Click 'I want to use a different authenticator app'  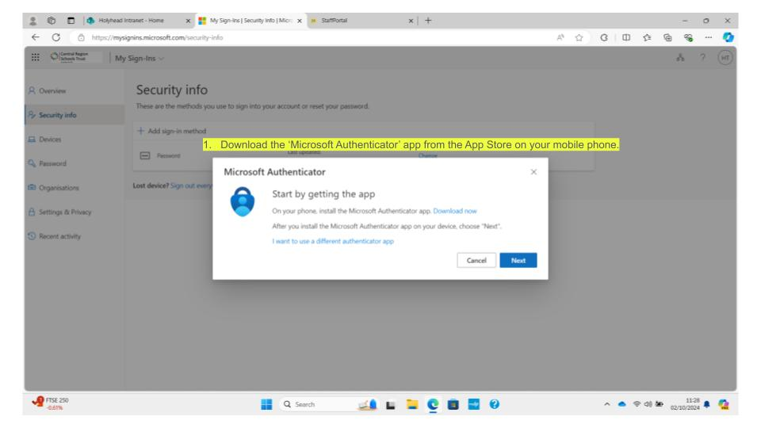click(333, 241)
